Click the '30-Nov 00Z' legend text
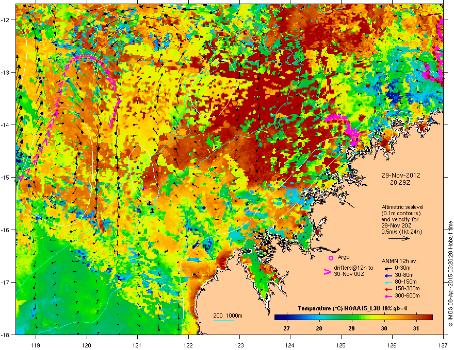The height and width of the screenshot is (350, 454). [349, 274]
